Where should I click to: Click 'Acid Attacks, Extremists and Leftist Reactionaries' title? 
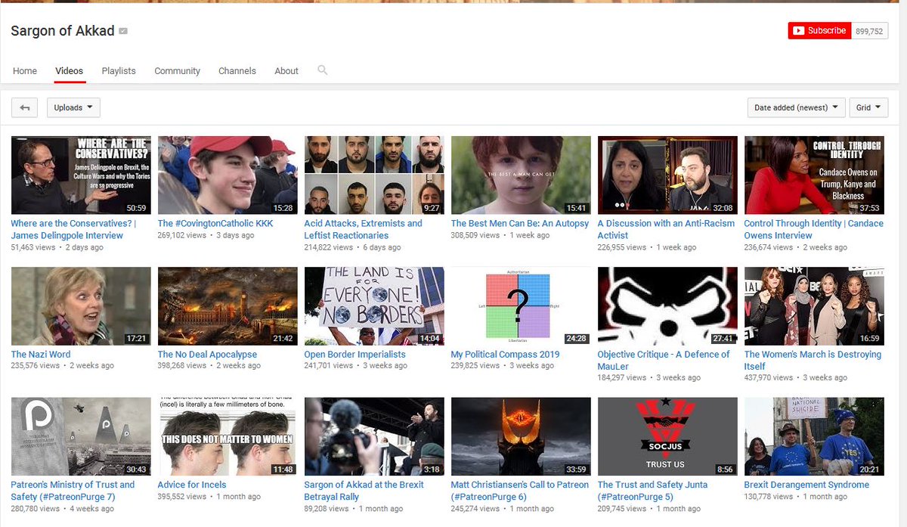coord(364,230)
